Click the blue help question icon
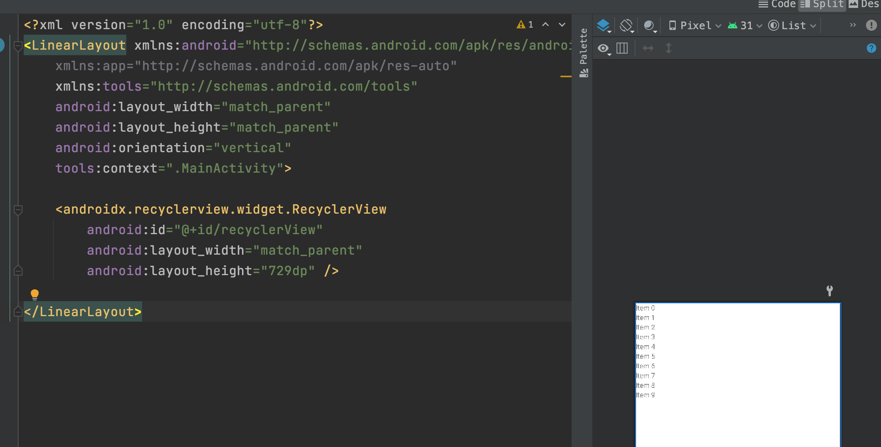The width and height of the screenshot is (881, 447). (x=871, y=48)
